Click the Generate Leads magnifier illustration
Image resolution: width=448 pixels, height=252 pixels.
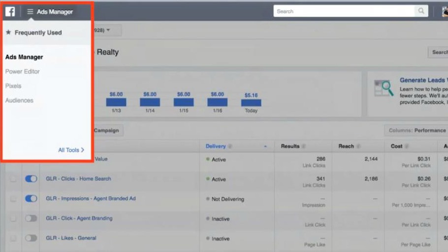point(384,88)
